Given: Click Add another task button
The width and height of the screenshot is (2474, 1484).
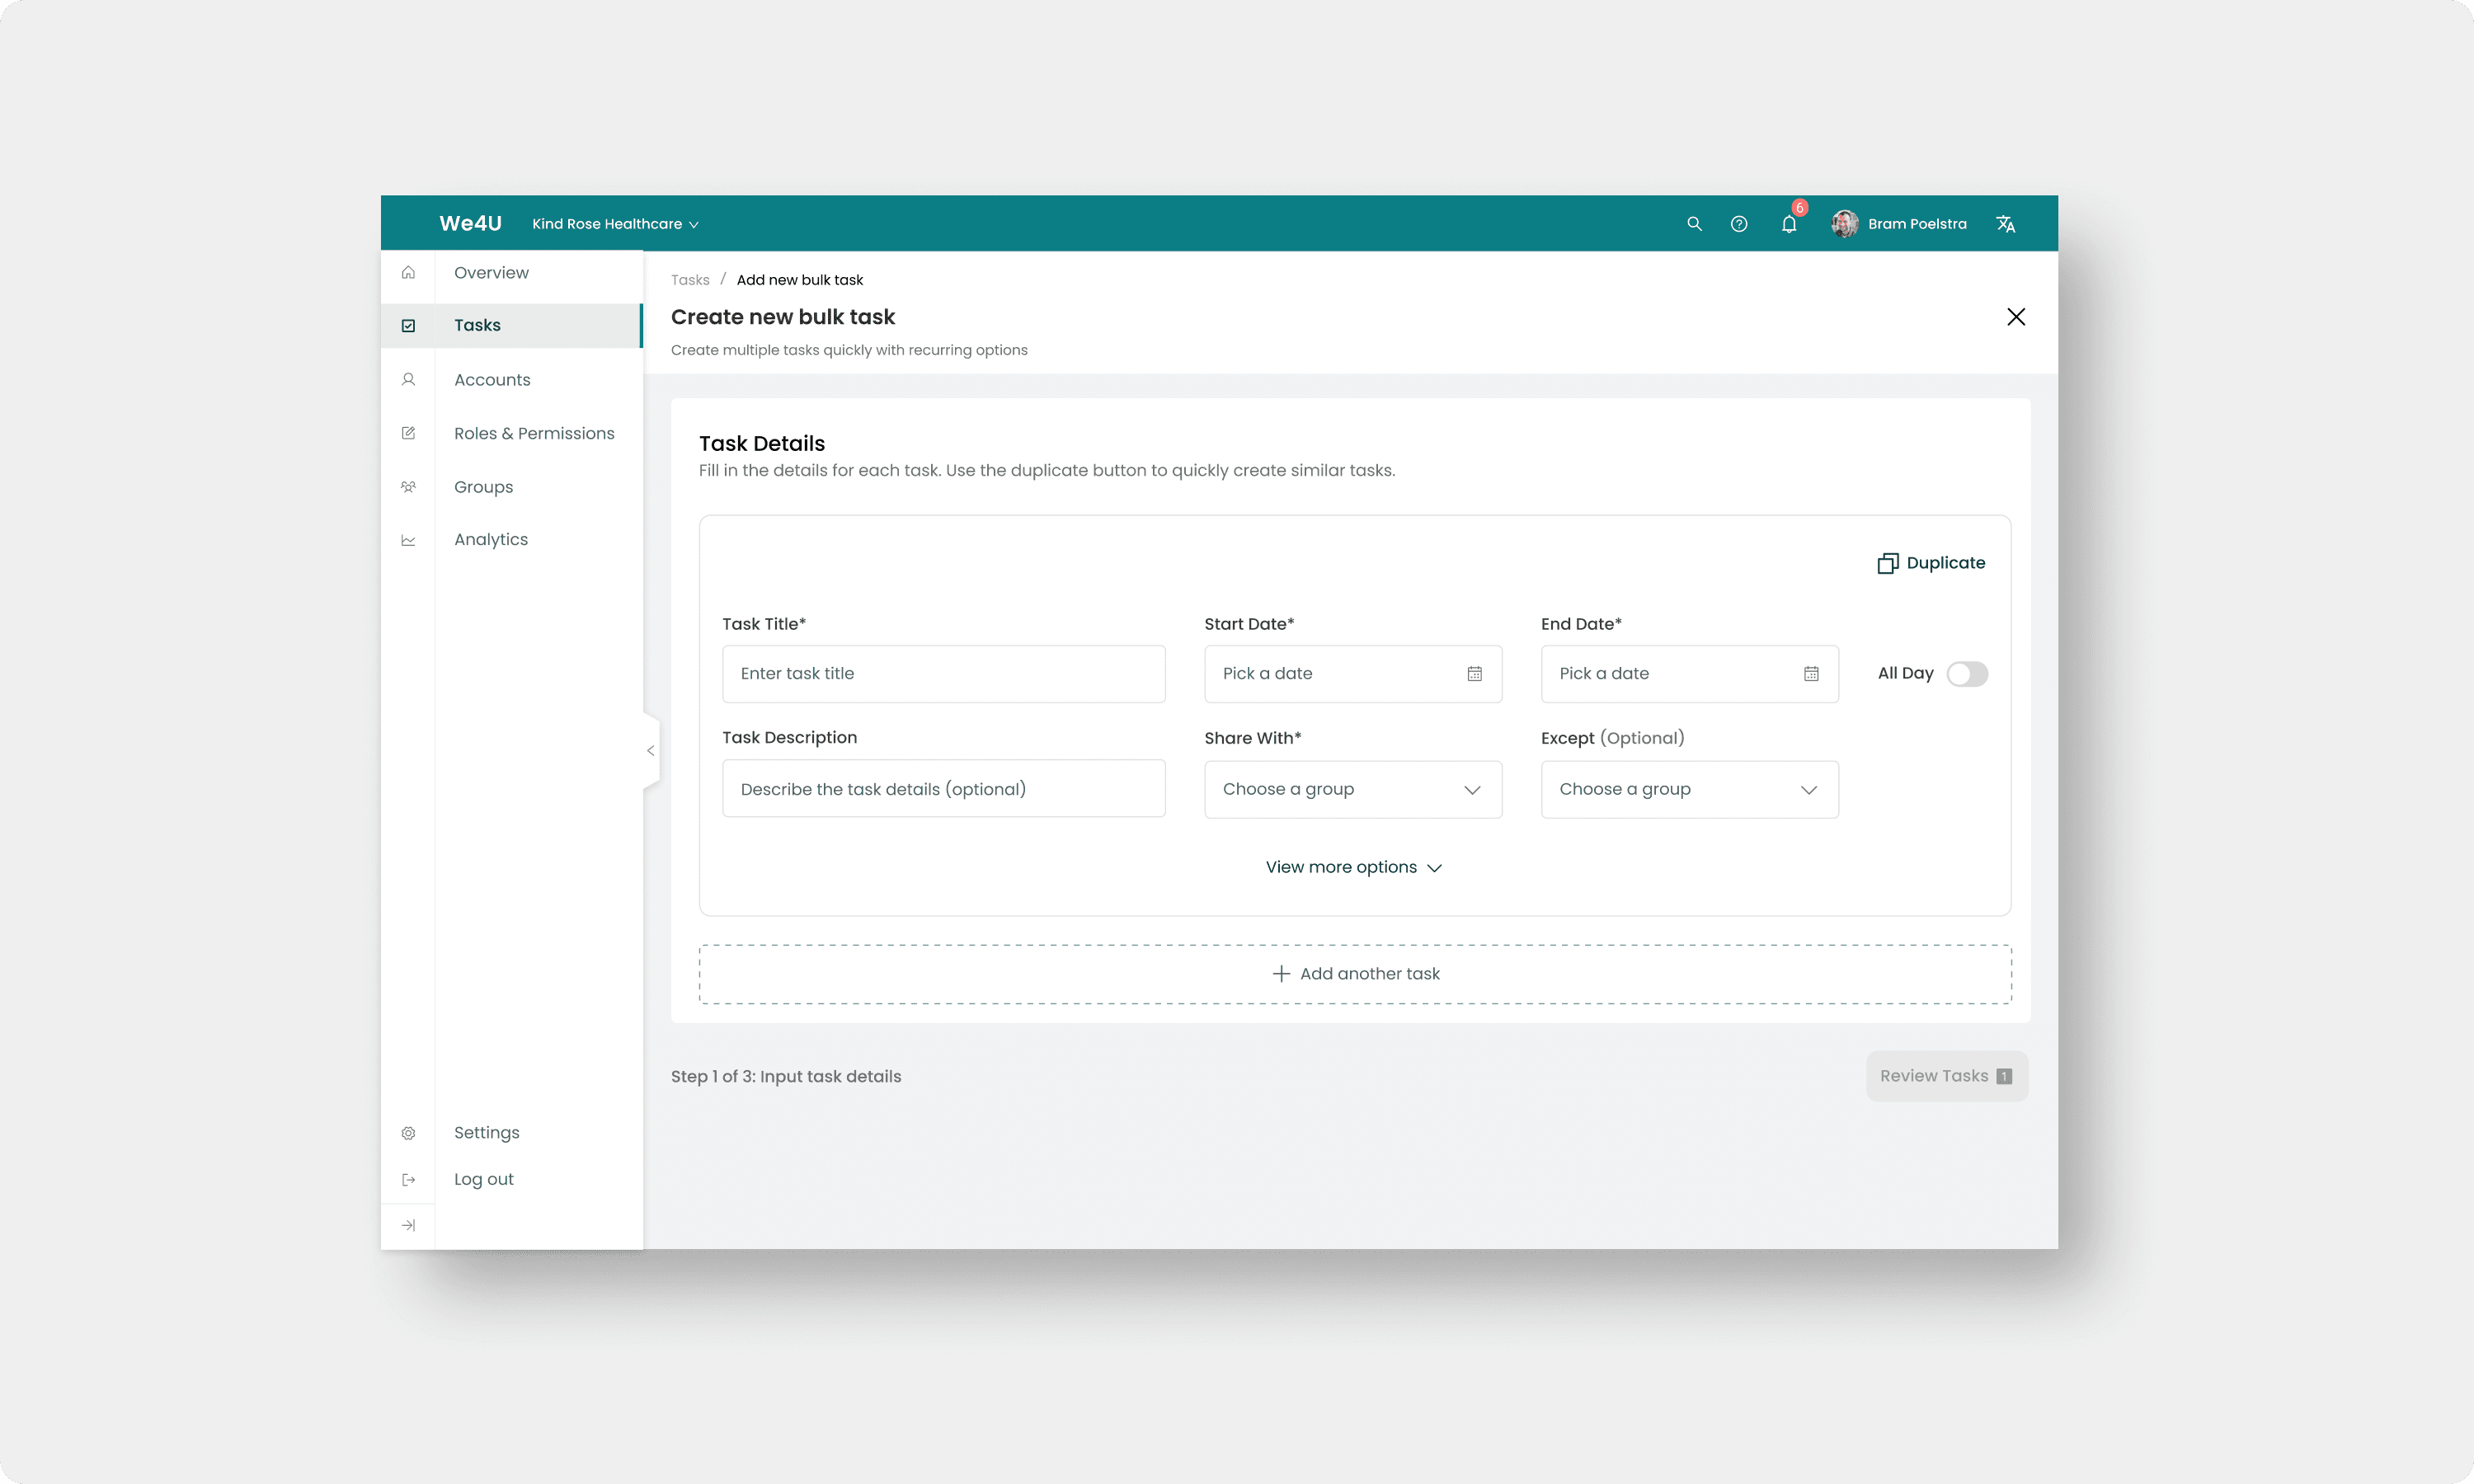Looking at the screenshot, I should pyautogui.click(x=1355, y=974).
